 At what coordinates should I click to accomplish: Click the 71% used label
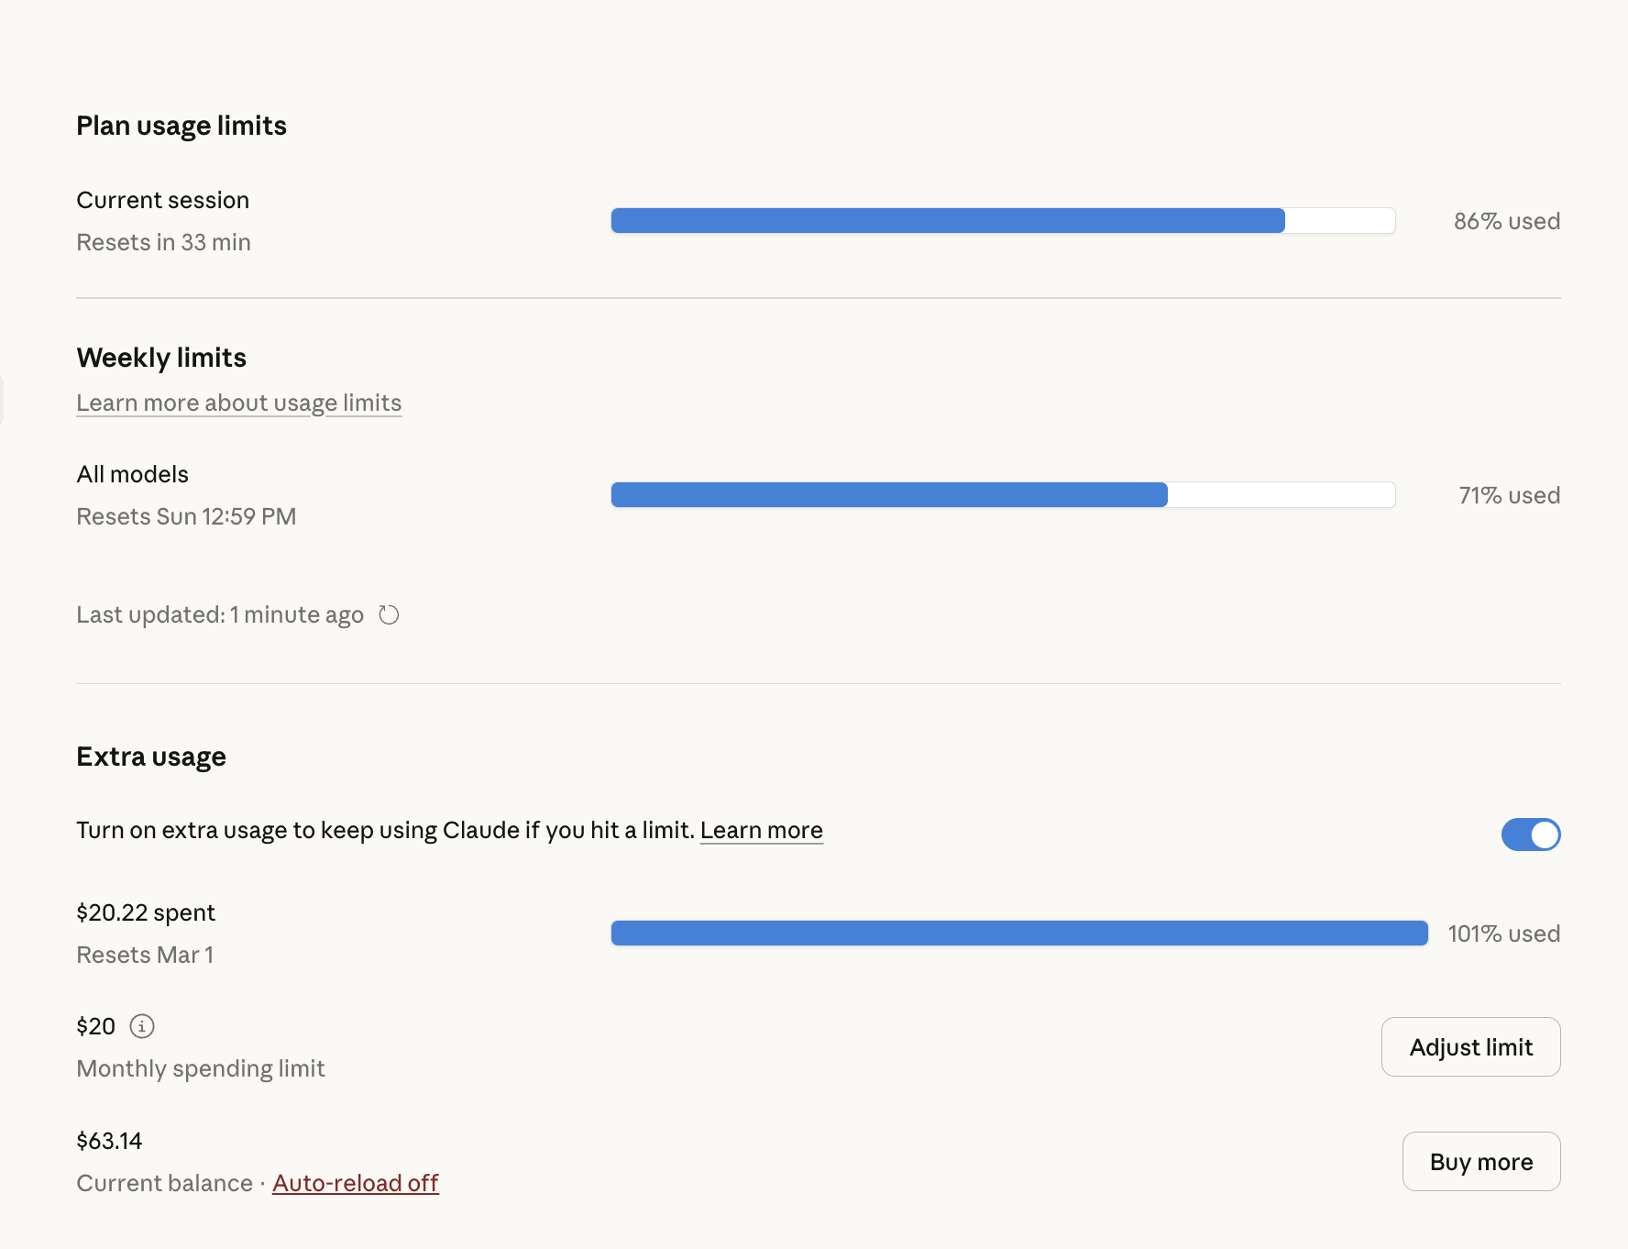pos(1509,496)
